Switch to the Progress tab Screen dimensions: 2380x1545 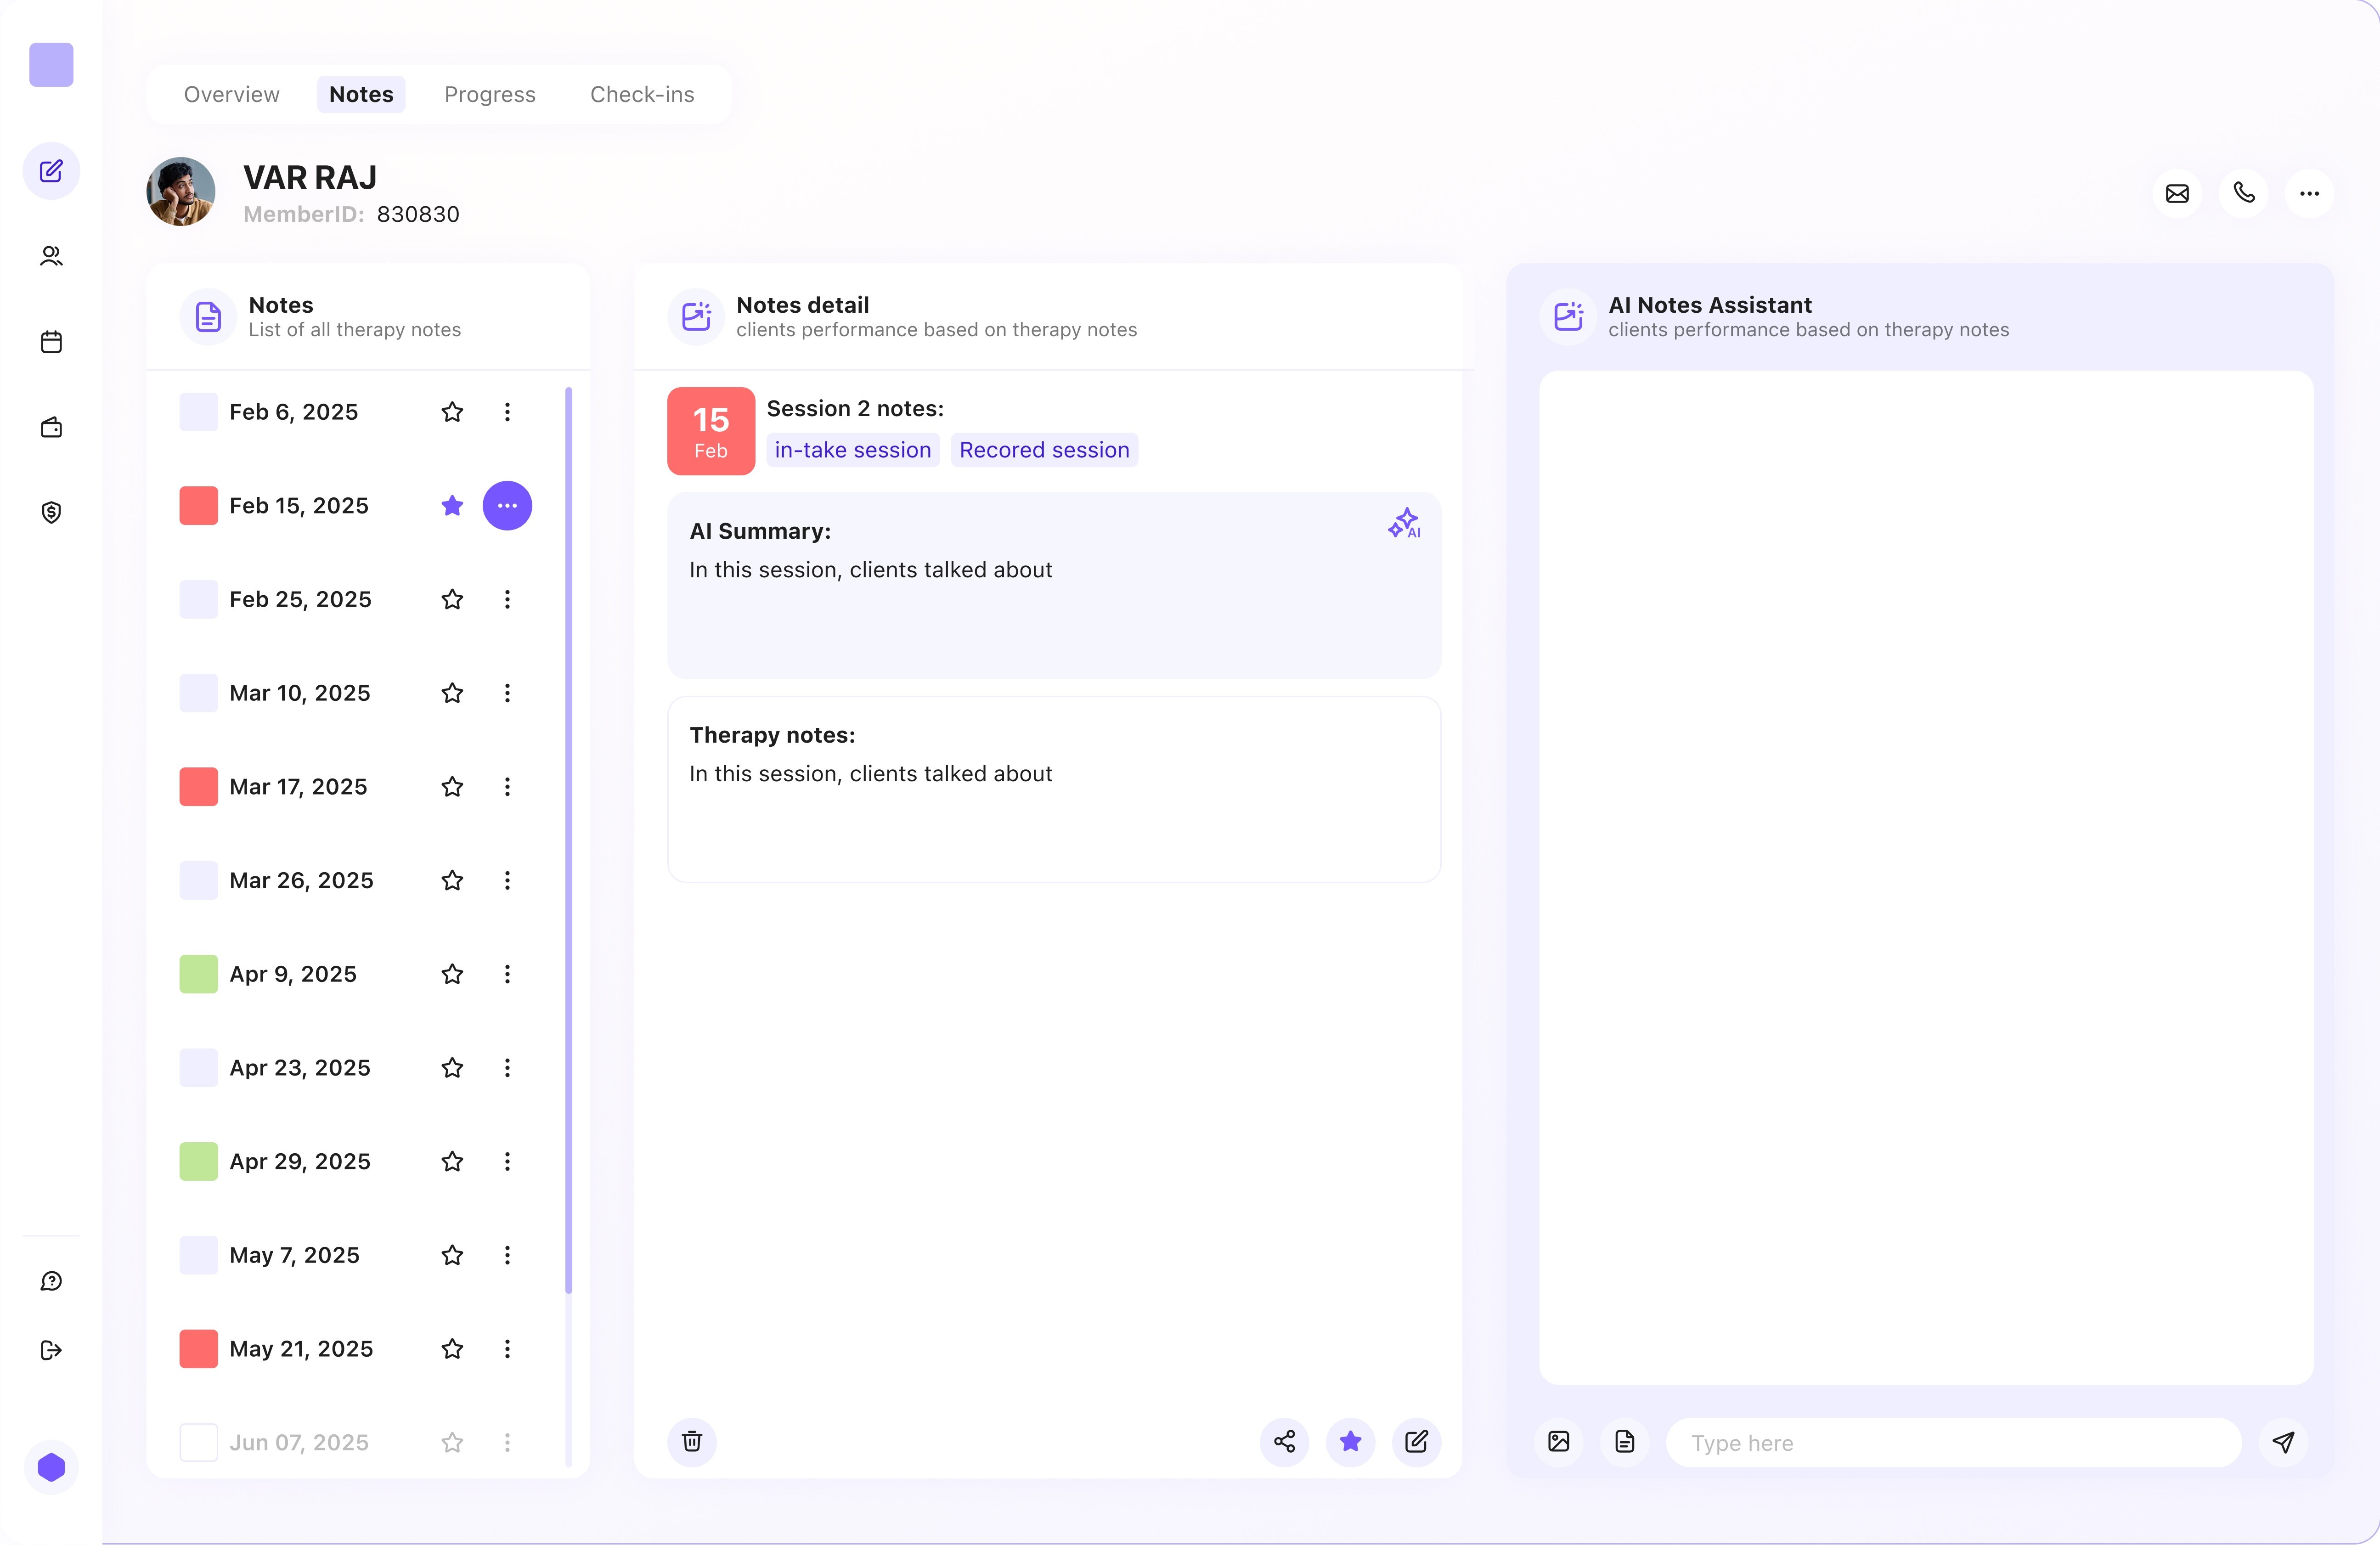[x=490, y=94]
